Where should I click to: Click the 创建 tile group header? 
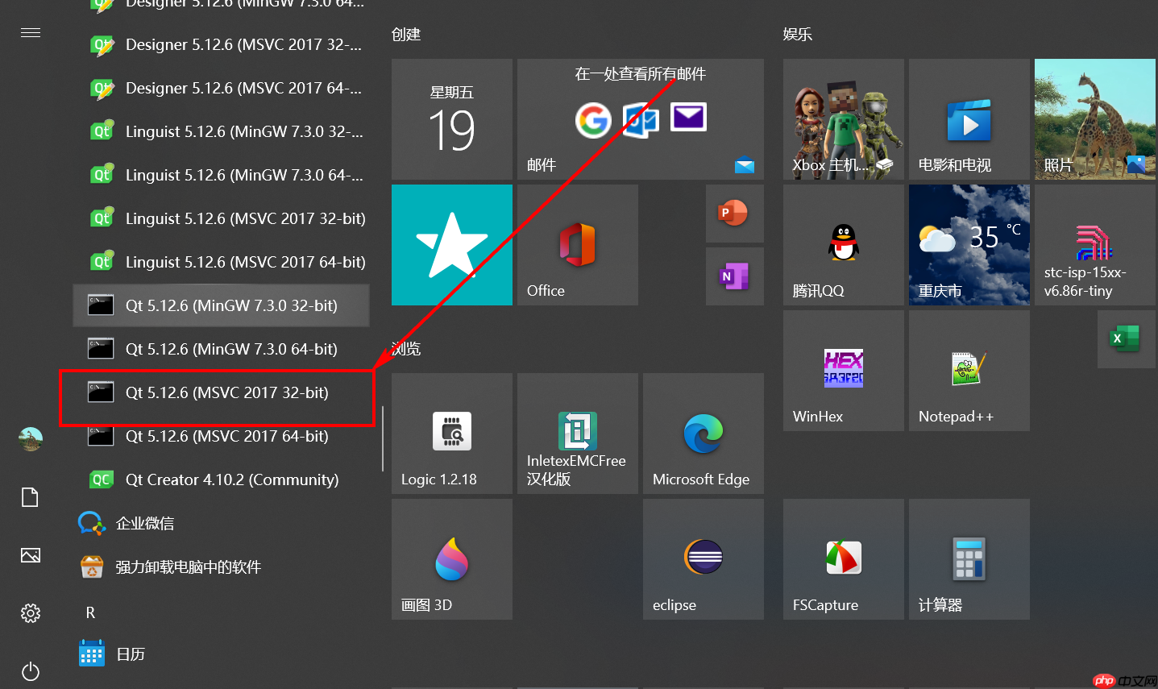406,35
